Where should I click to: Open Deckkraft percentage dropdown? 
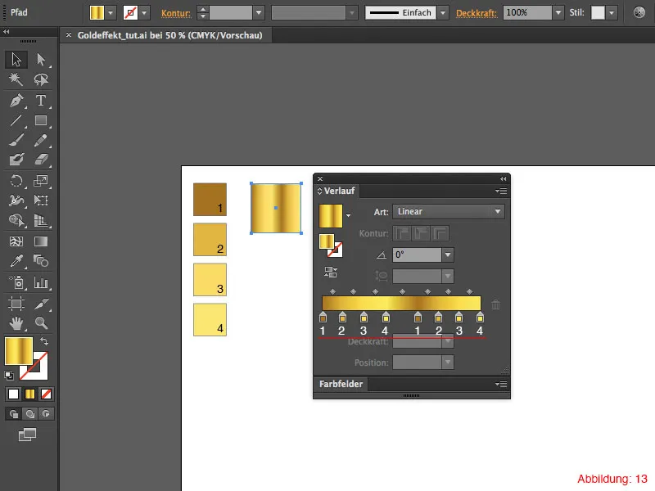pyautogui.click(x=558, y=13)
